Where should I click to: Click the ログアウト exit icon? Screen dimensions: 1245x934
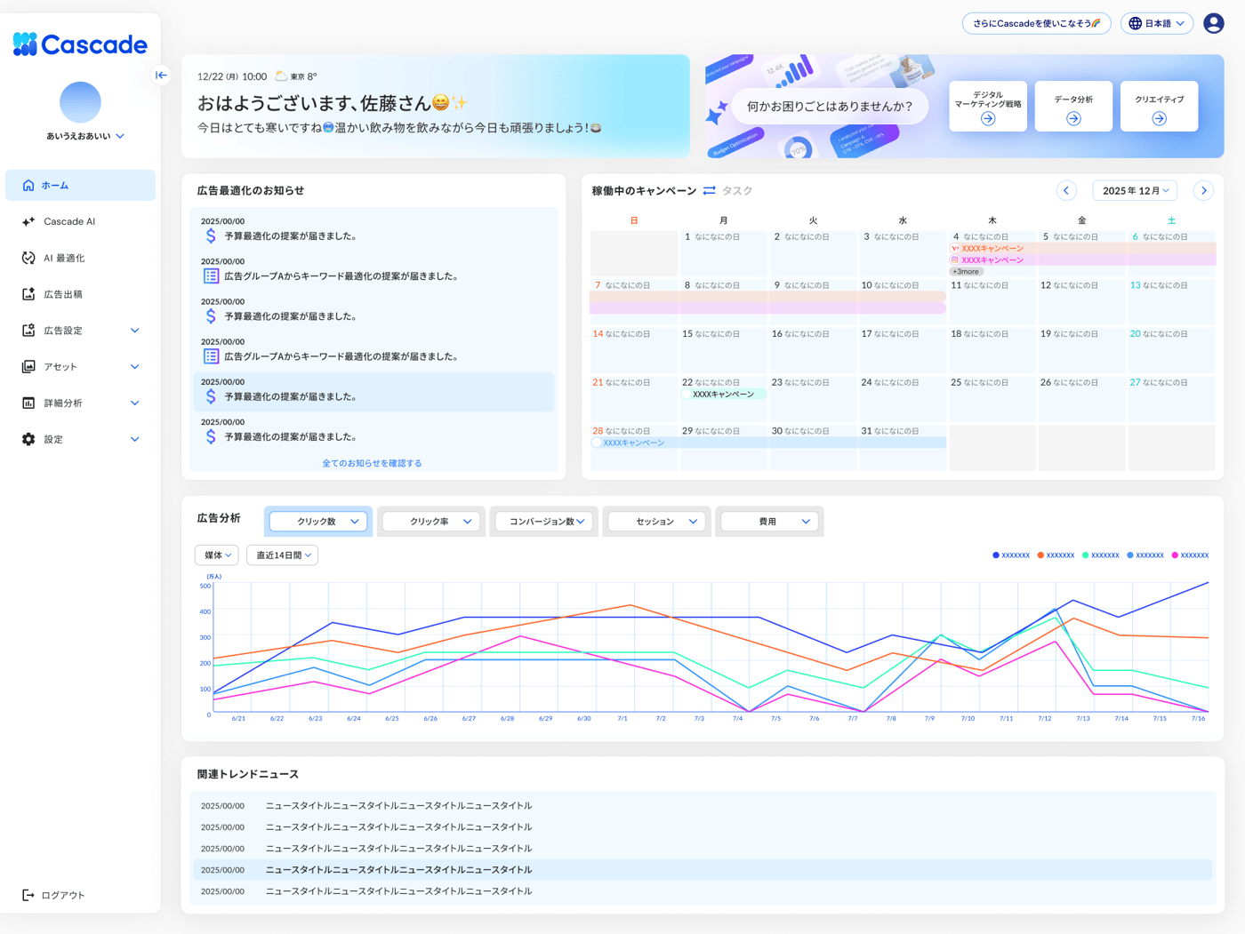28,896
